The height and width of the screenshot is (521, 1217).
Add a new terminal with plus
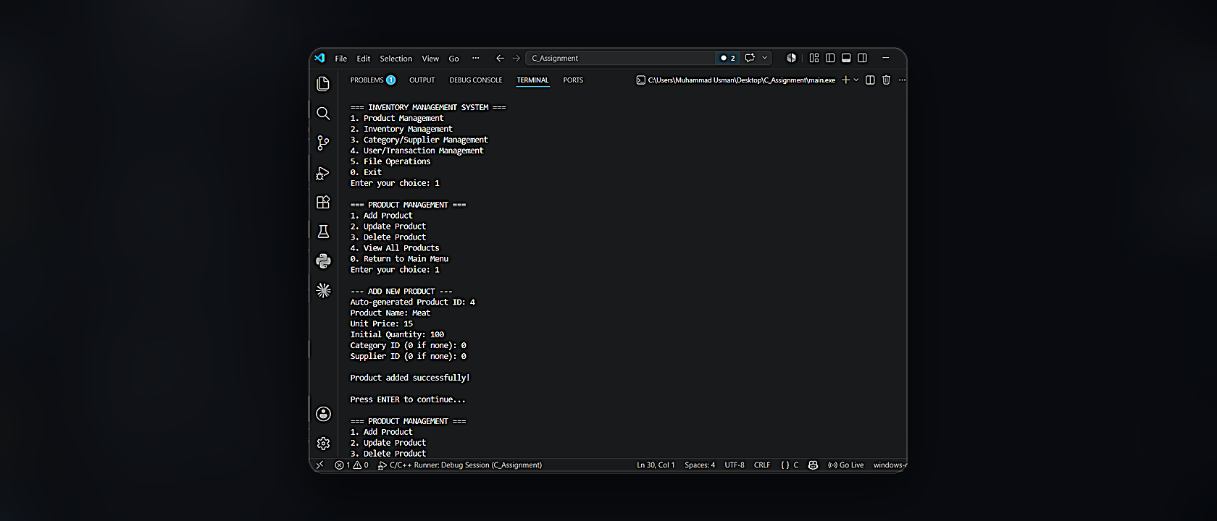coord(845,80)
